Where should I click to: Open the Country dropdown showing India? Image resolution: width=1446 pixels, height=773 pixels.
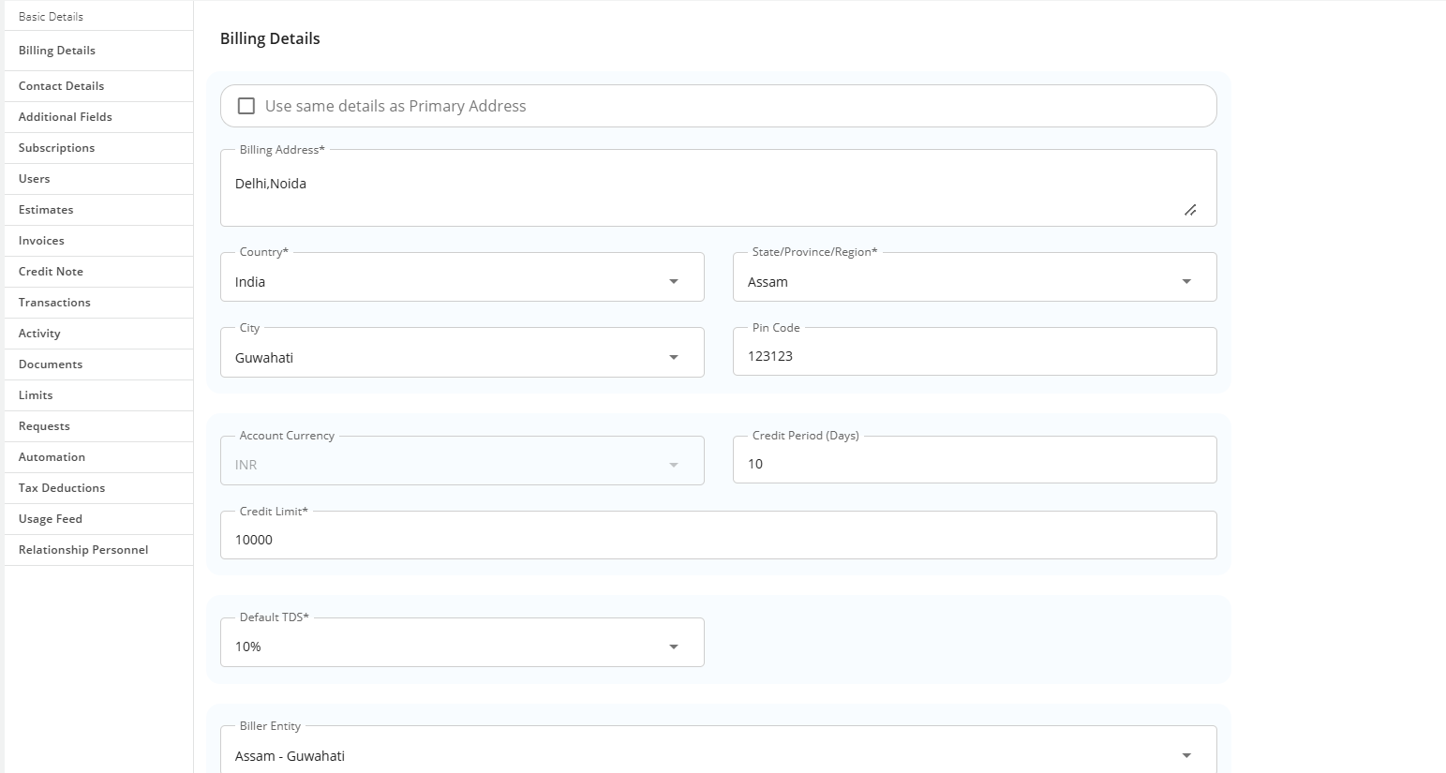click(x=461, y=281)
